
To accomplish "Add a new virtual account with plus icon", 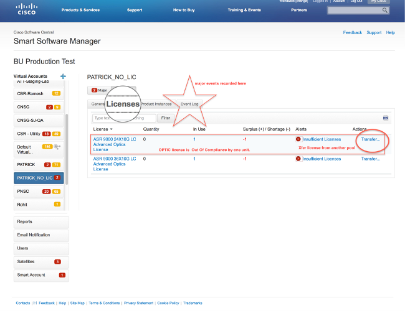I will pyautogui.click(x=63, y=77).
